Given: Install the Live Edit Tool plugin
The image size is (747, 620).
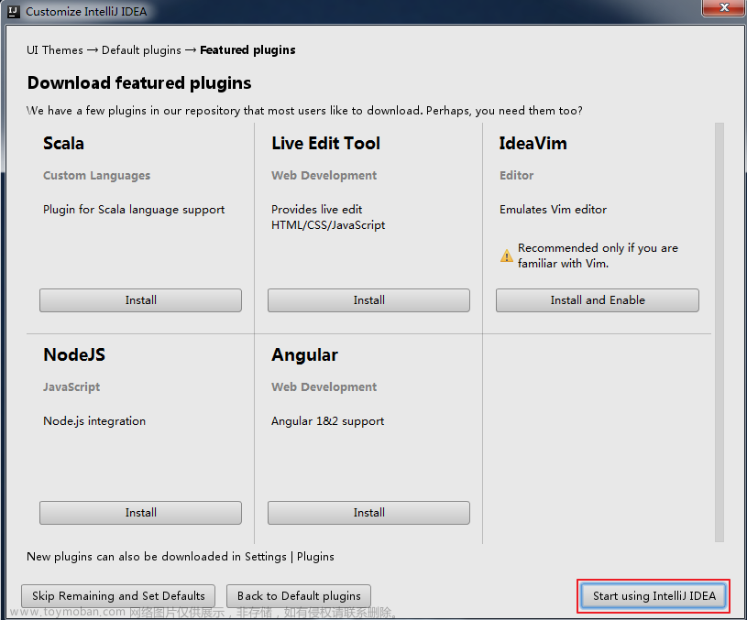Looking at the screenshot, I should (368, 300).
